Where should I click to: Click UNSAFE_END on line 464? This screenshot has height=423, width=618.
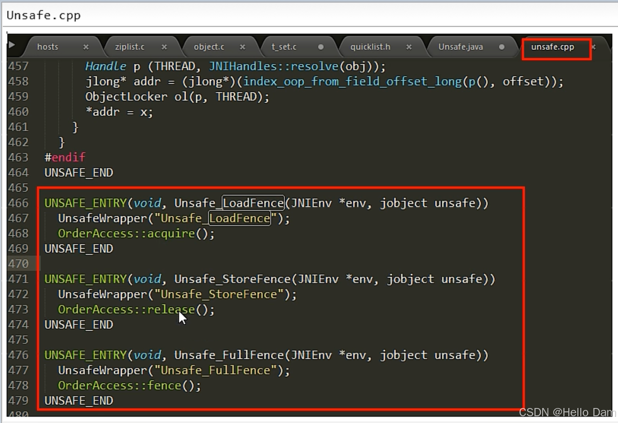point(79,173)
